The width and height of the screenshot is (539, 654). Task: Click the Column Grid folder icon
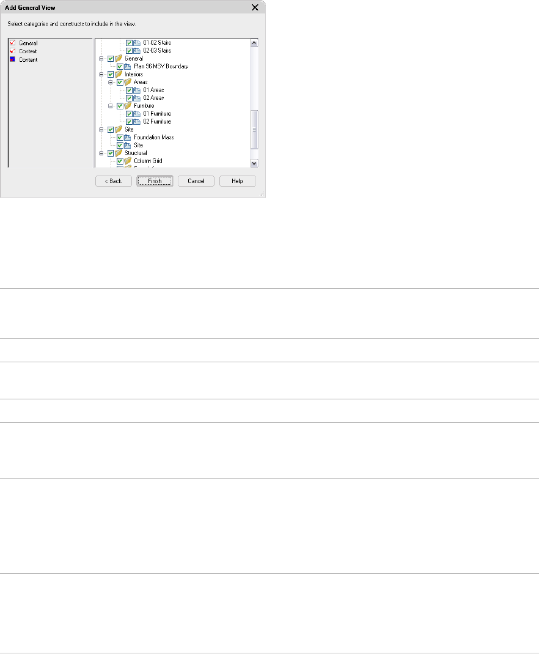[x=128, y=161]
